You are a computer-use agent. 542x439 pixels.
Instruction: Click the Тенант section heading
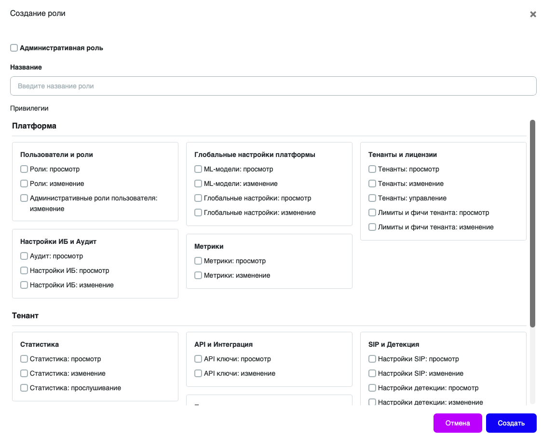pos(25,315)
